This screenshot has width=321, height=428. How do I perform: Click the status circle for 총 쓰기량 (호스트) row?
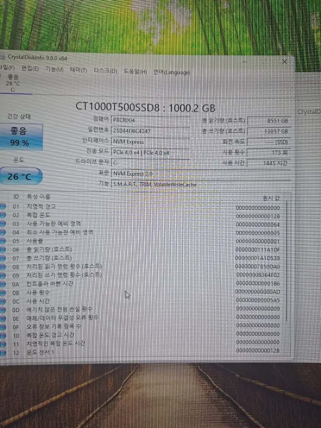(3, 258)
